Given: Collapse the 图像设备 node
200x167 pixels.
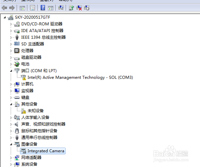Looking at the screenshot, I should tap(11, 144).
